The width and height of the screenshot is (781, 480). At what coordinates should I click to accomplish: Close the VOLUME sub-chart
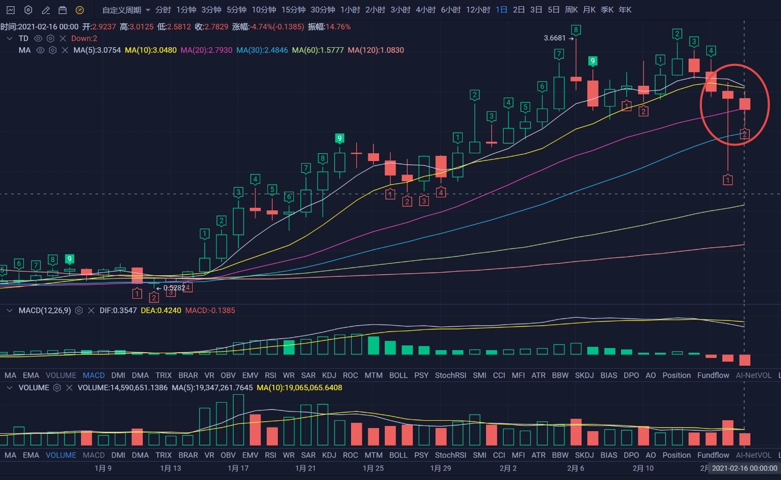[69, 388]
